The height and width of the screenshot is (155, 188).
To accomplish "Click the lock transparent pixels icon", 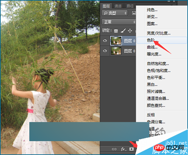I will [x=116, y=31].
